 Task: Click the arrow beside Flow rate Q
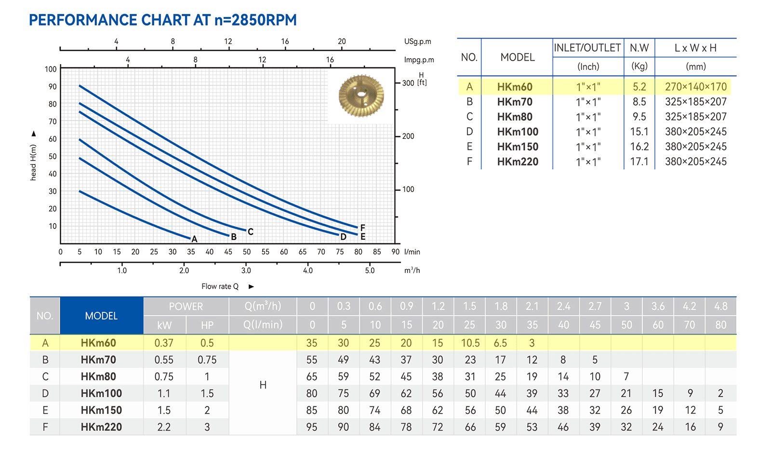[251, 287]
